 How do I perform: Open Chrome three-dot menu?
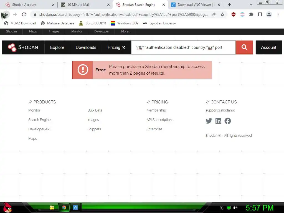(278, 14)
